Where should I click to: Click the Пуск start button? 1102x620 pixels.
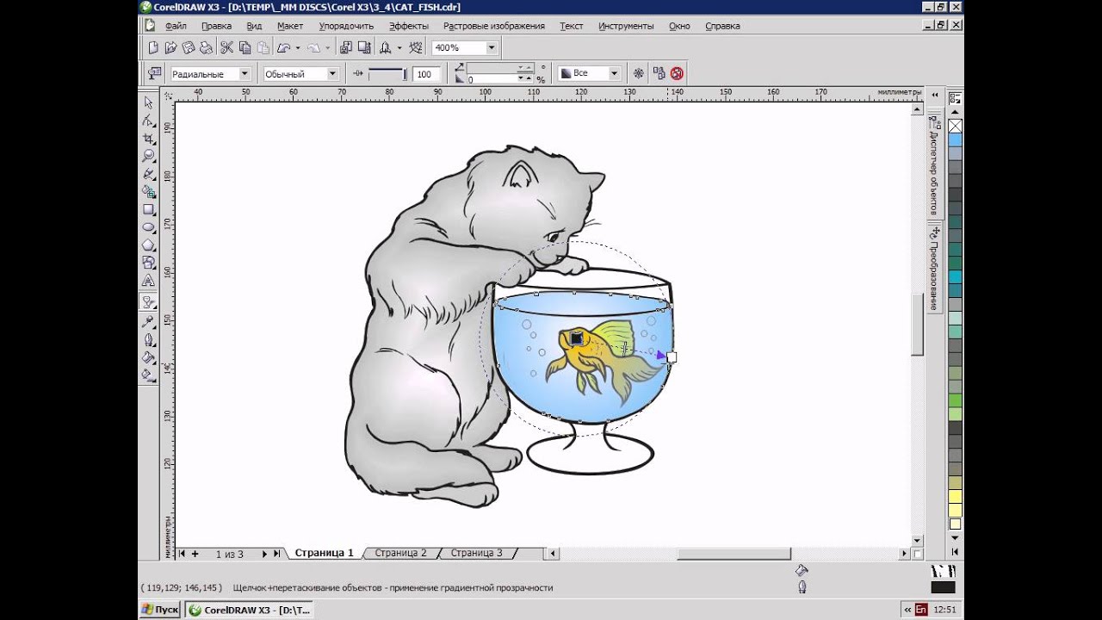pos(159,610)
